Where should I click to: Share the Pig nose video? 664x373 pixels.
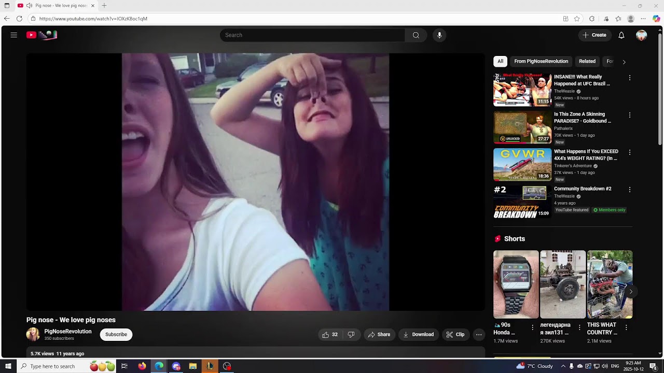[x=379, y=335]
